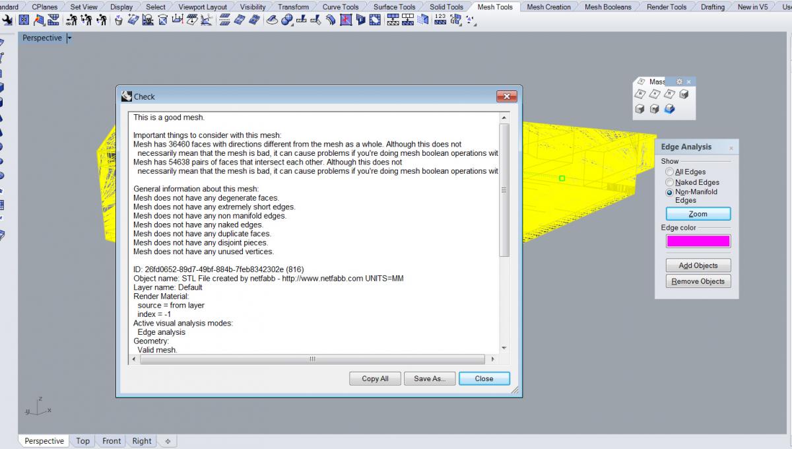This screenshot has width=792, height=449.
Task: Click the Perspective viewport title label
Action: pos(42,38)
